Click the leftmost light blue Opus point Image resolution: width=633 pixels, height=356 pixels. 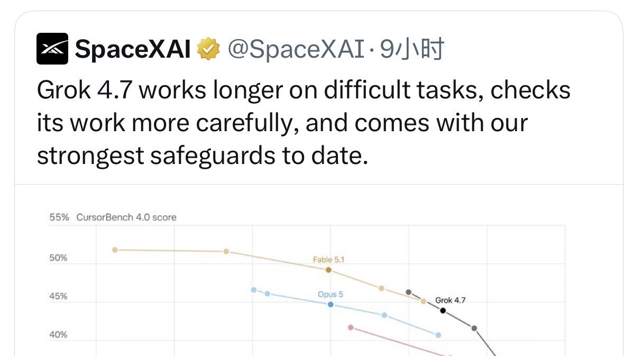coord(254,290)
